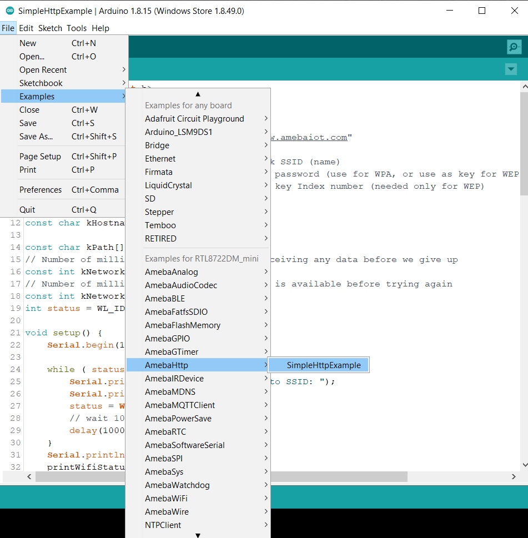Expand the Ethernet examples

click(198, 159)
